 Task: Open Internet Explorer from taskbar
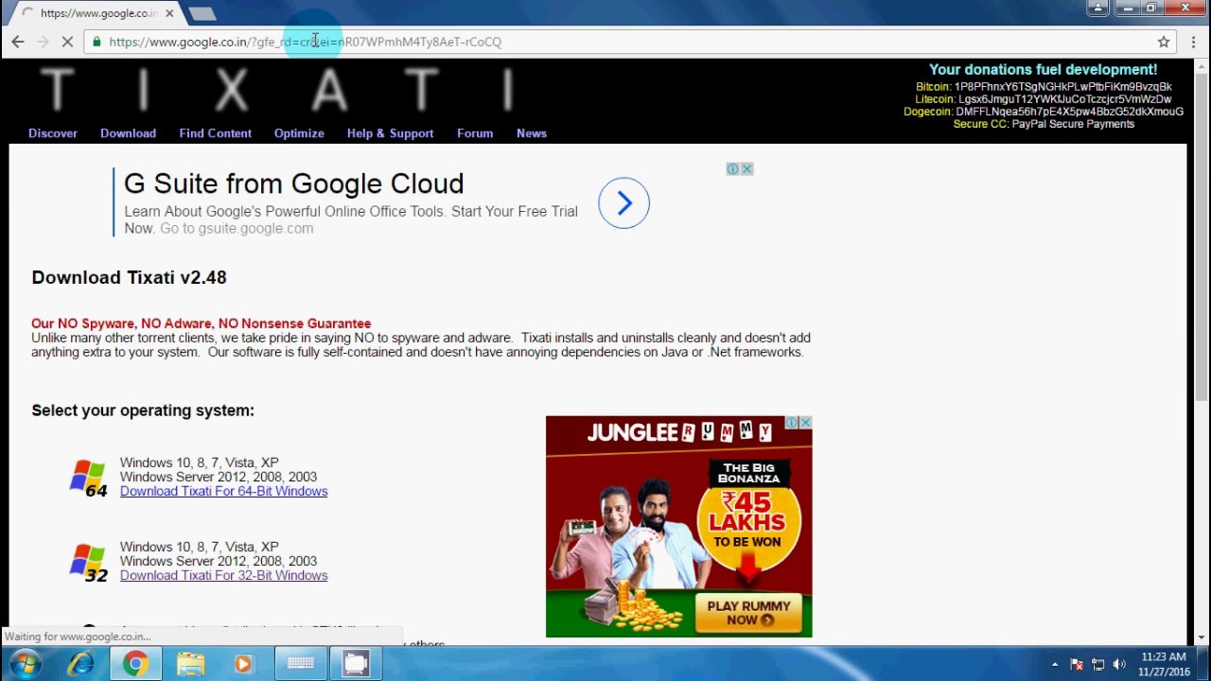point(81,664)
